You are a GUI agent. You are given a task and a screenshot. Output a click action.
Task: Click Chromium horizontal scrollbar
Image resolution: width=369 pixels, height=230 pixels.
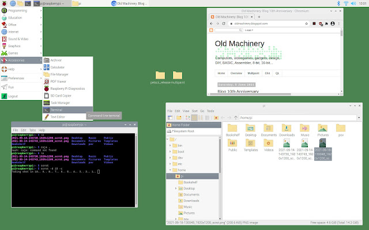(x=250, y=94)
